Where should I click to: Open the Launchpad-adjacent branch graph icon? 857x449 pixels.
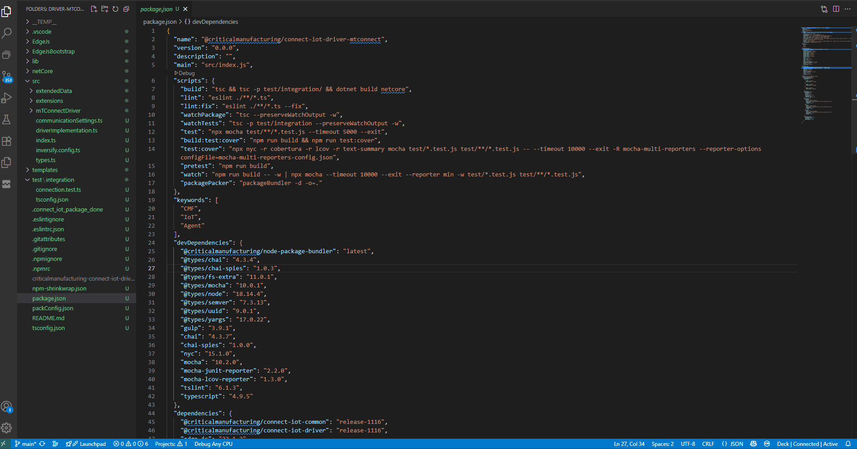point(55,444)
